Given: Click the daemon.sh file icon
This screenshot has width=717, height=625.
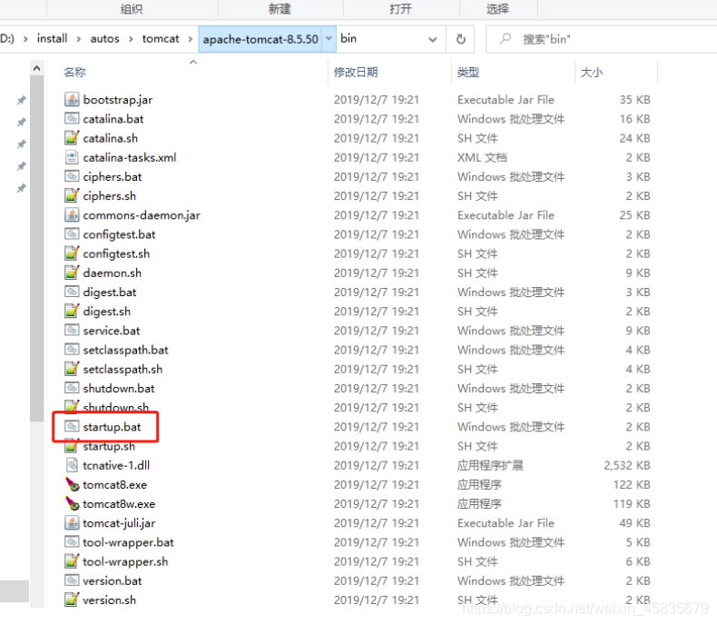Looking at the screenshot, I should (72, 273).
